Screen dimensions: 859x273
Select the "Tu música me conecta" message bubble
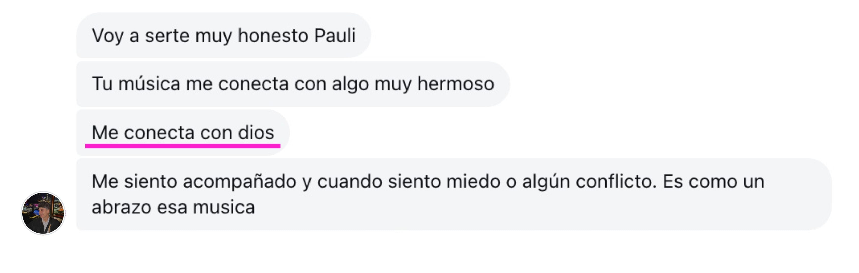pos(293,84)
